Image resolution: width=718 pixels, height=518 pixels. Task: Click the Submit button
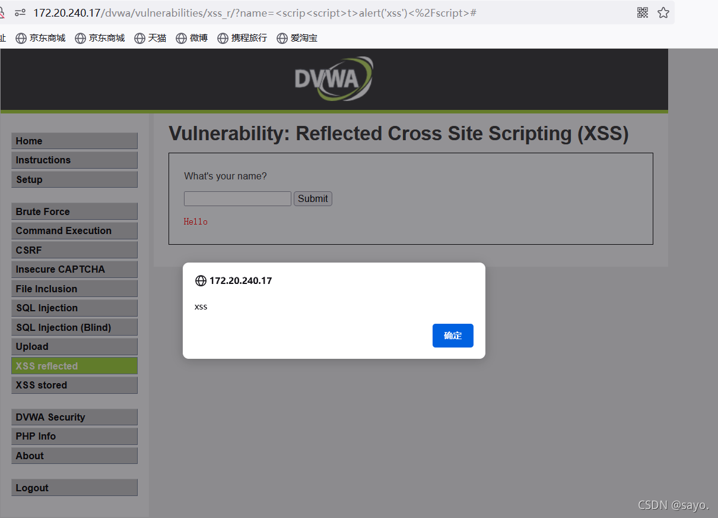click(313, 198)
